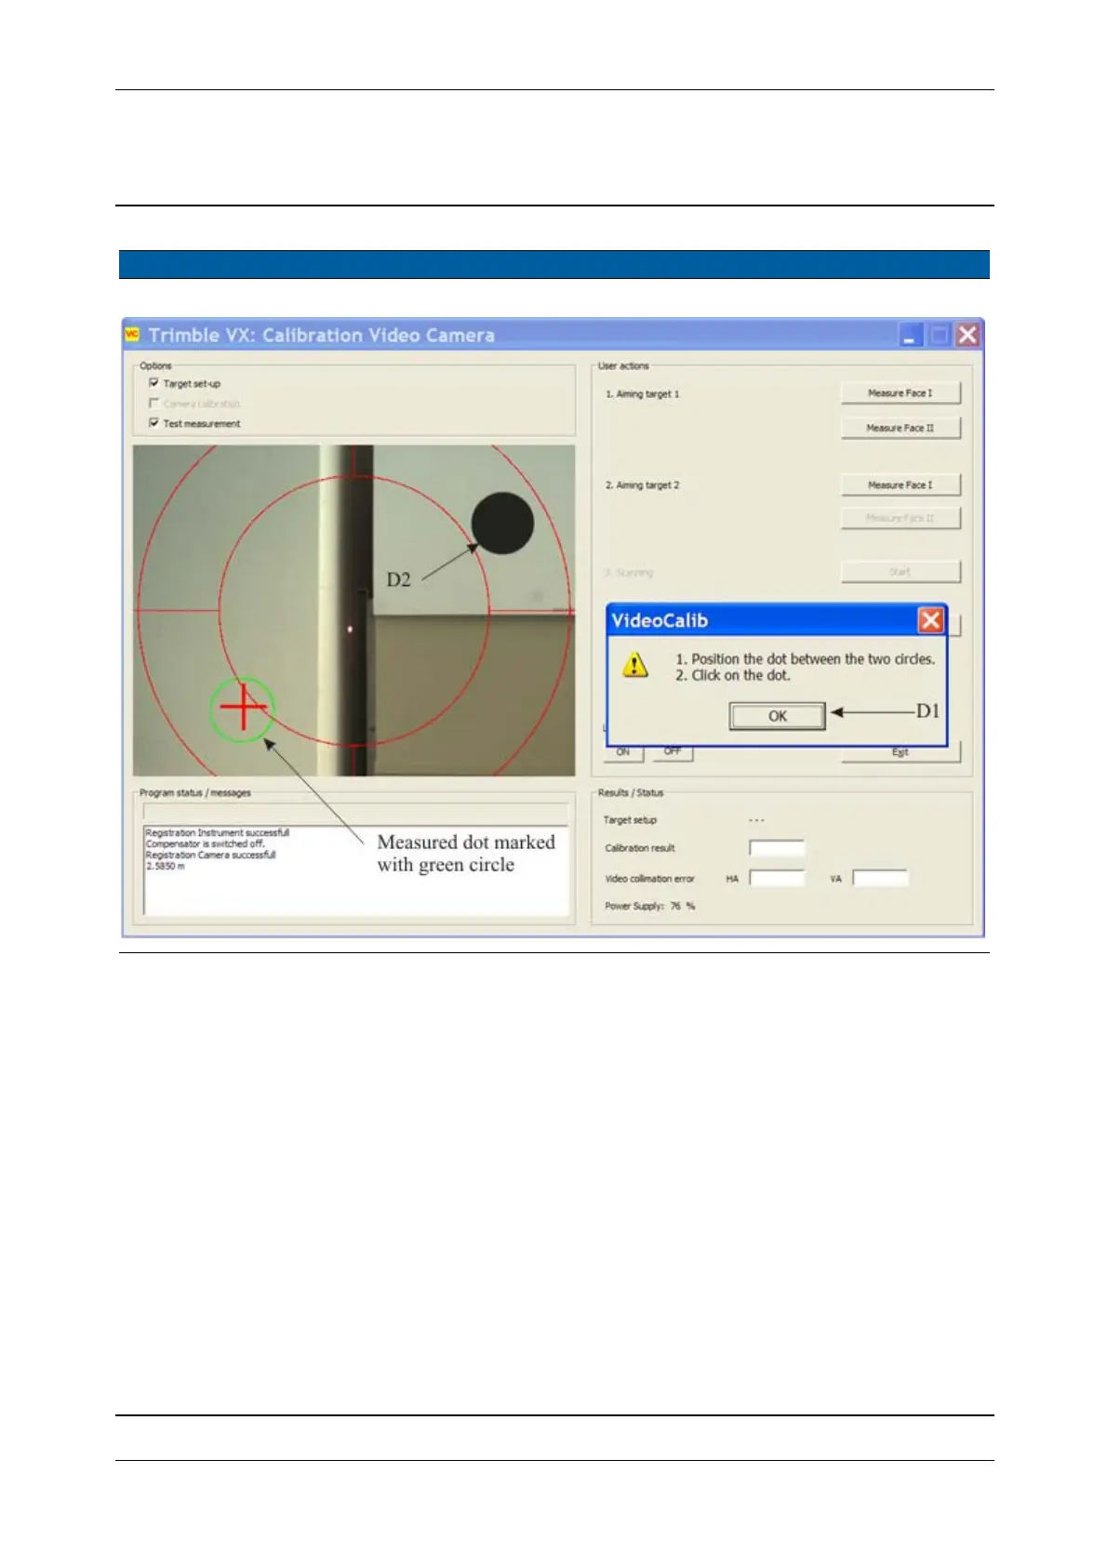The height and width of the screenshot is (1566, 1107).
Task: Minimize the Calibration Video Camera window
Action: point(911,335)
